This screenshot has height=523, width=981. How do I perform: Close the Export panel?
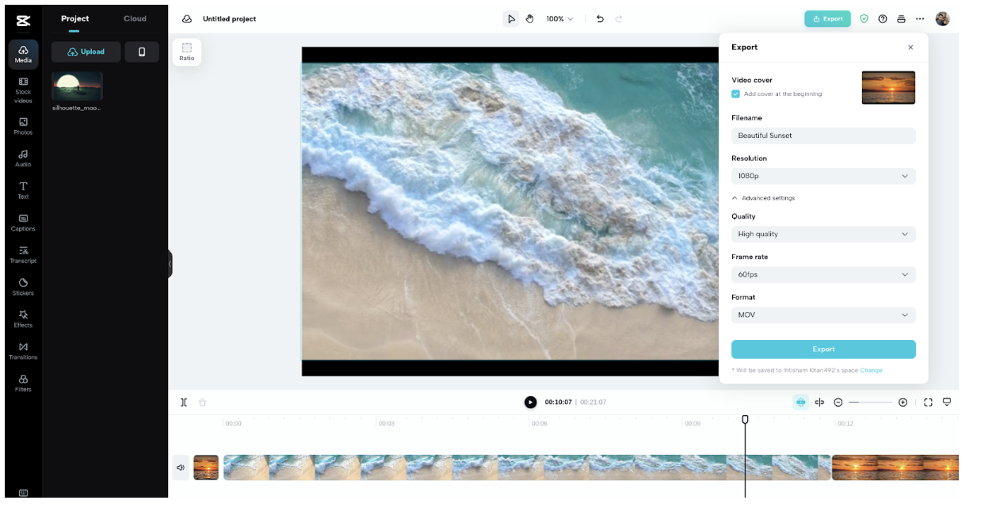coord(910,48)
